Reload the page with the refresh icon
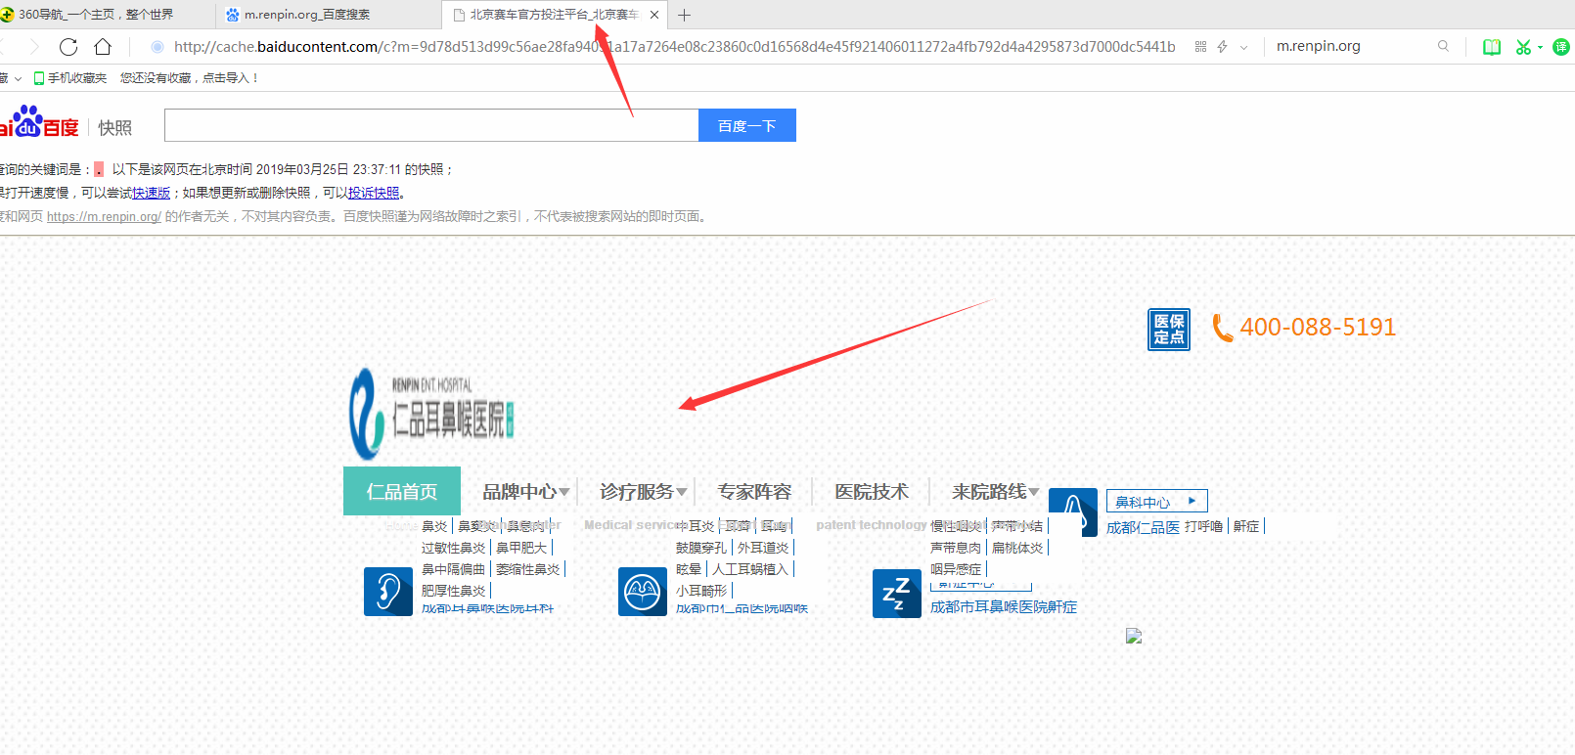 tap(68, 47)
